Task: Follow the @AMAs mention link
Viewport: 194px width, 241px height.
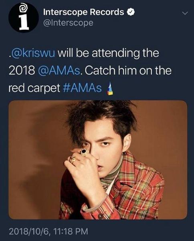Action: point(59,71)
